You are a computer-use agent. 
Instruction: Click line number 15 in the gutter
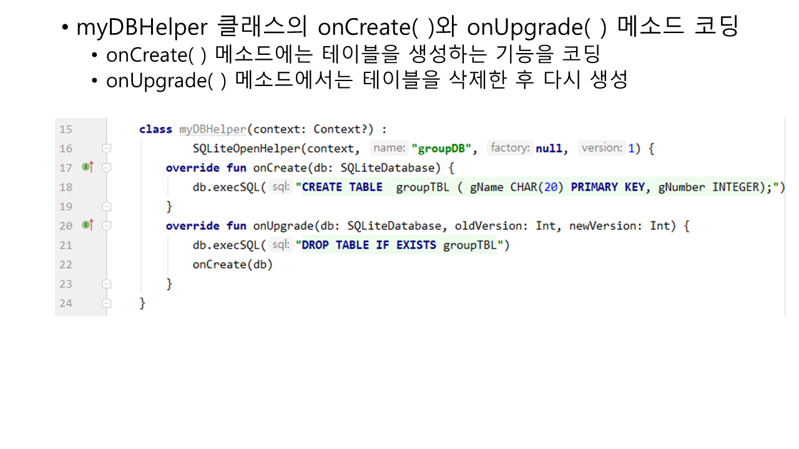coord(66,129)
